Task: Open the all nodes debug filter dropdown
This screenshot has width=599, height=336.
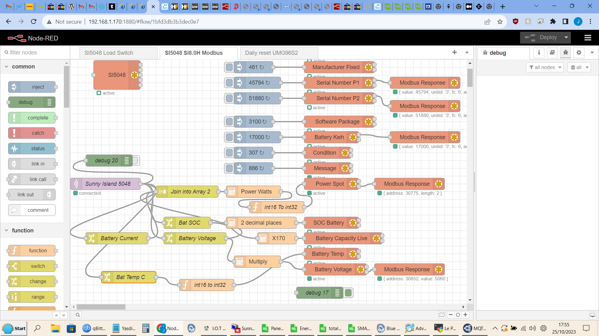Action: [x=545, y=67]
